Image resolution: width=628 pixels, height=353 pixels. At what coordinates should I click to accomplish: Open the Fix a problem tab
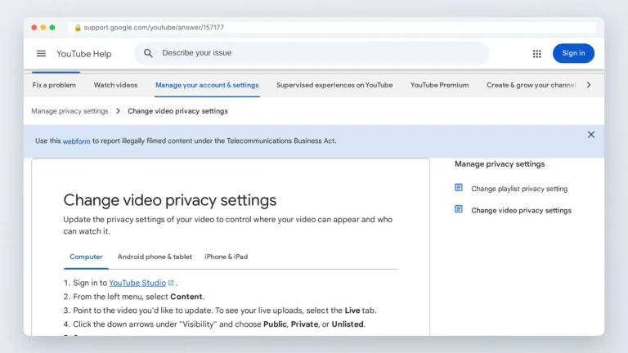tap(54, 85)
